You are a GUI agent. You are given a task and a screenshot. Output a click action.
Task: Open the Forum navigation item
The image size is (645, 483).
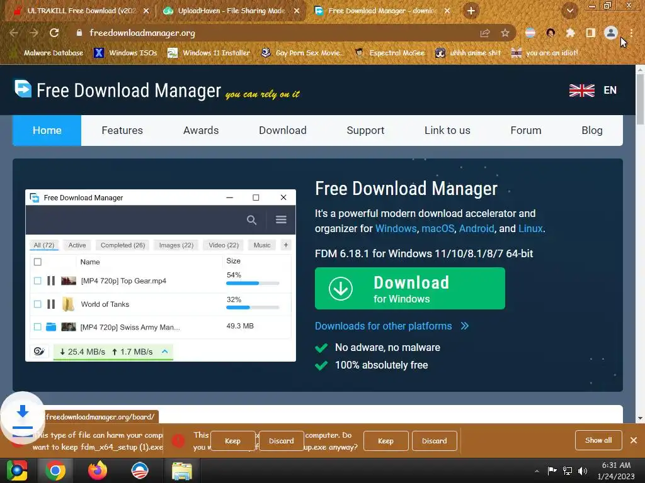tap(526, 130)
